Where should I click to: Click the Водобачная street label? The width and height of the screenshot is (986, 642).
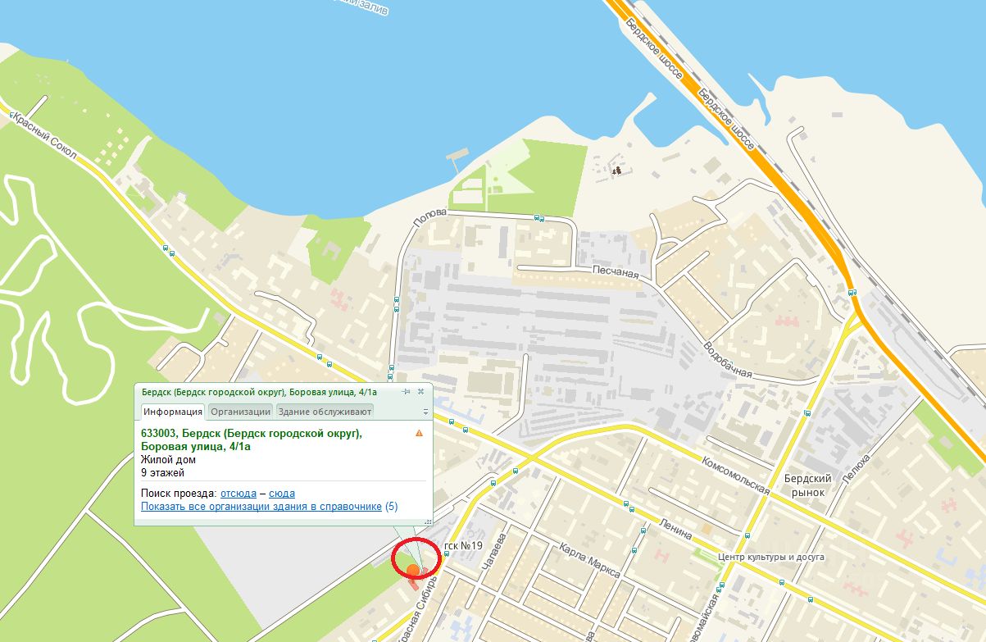point(726,359)
